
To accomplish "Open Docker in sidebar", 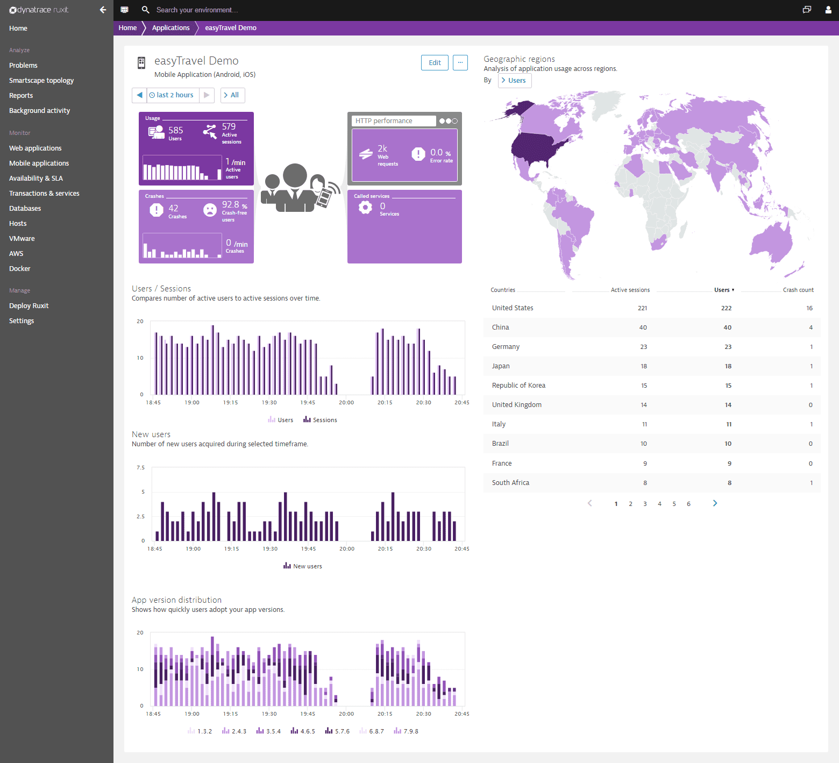I will tap(19, 268).
